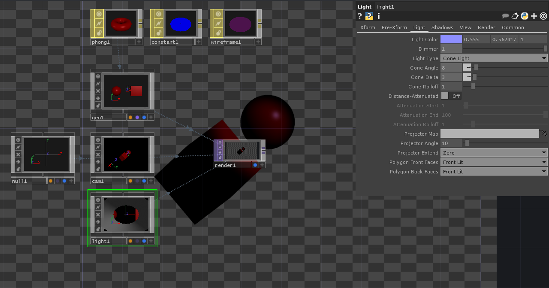Expand the Projector Extend dropdown
Screen dimensions: 549x288
[494, 153]
